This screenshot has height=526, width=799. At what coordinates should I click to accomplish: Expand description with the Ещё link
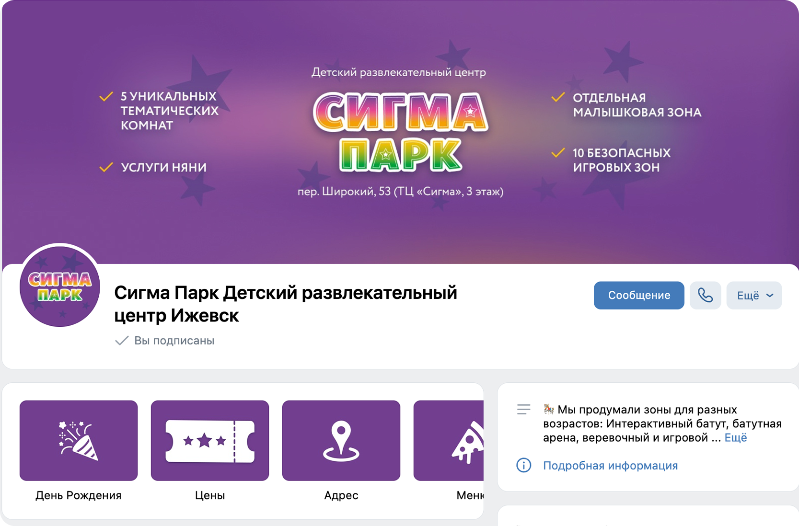pos(736,437)
